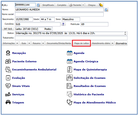The width and height of the screenshot is (139, 116).
Task: Open the Agenda Cirúrgica calendar icon
Action: [x=70, y=61]
